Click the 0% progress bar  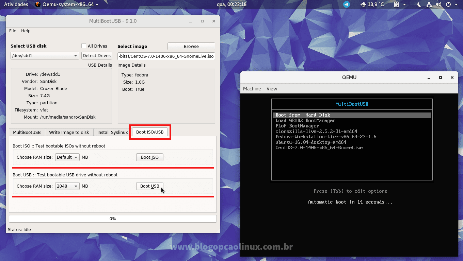113,219
